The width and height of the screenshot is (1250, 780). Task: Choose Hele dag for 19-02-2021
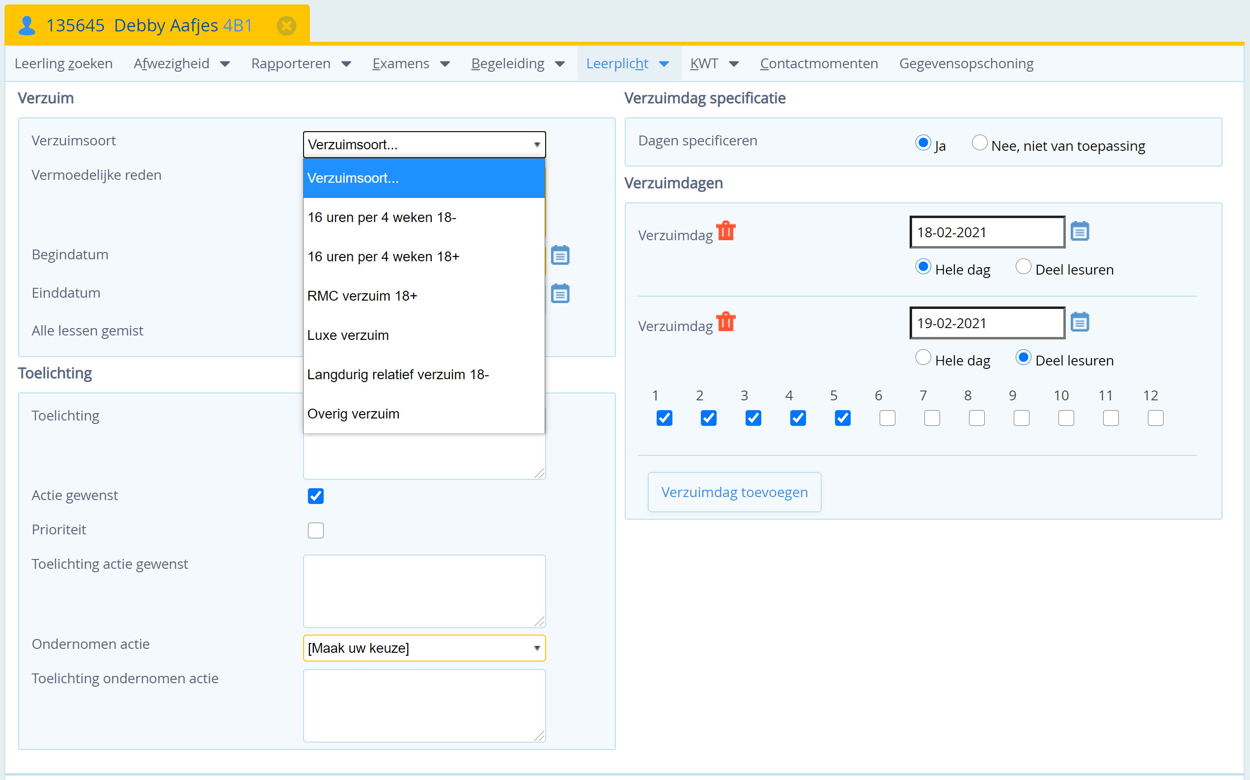pos(923,357)
